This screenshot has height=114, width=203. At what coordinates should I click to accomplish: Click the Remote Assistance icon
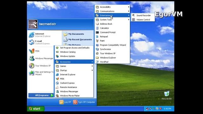pos(57,87)
